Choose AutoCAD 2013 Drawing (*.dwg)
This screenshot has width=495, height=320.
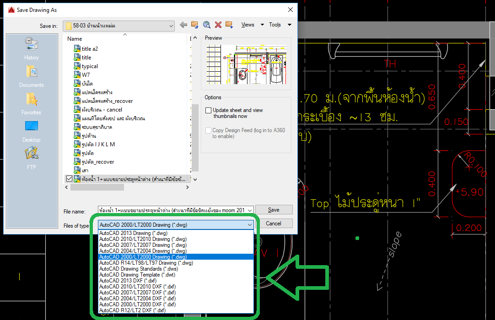coord(176,233)
